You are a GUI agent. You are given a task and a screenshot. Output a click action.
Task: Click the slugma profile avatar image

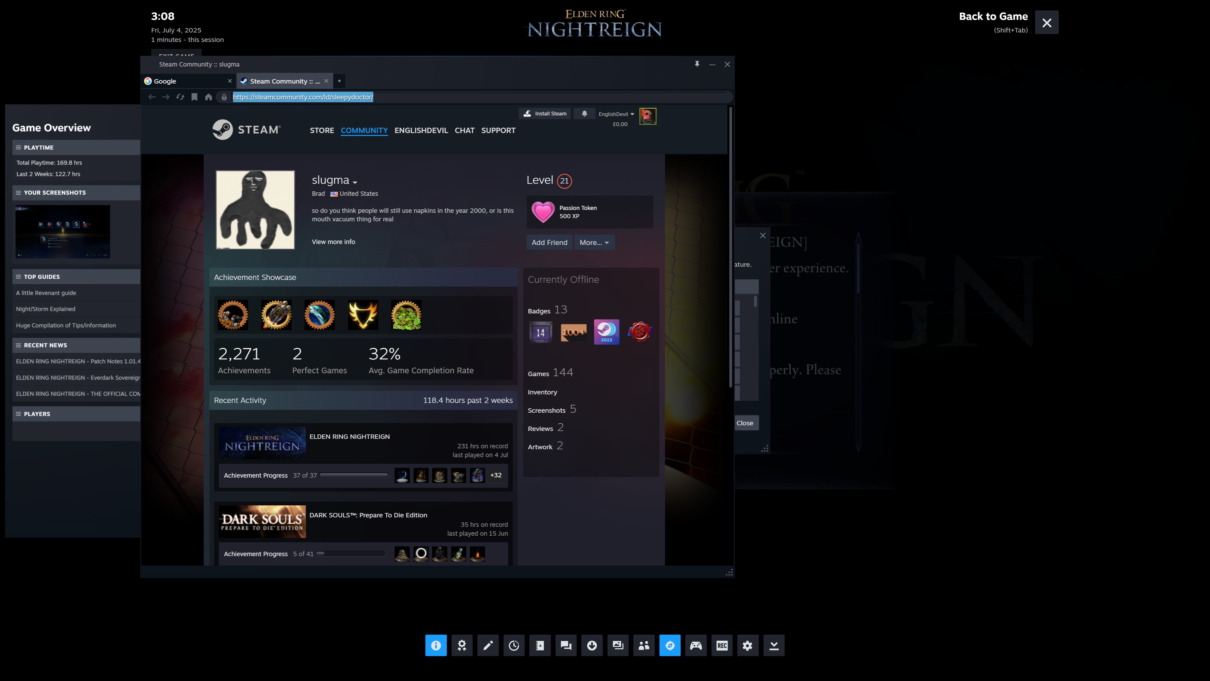[255, 210]
